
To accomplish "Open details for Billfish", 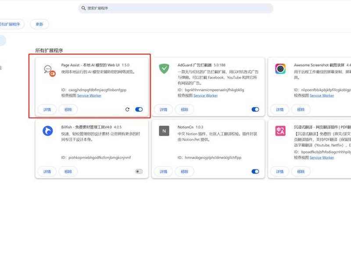I will click(47, 171).
